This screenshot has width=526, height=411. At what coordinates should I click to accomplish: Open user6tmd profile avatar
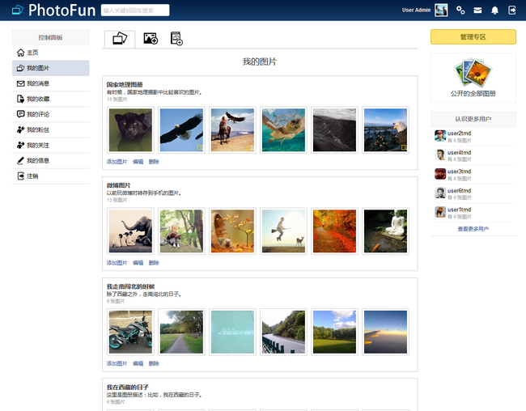(440, 193)
